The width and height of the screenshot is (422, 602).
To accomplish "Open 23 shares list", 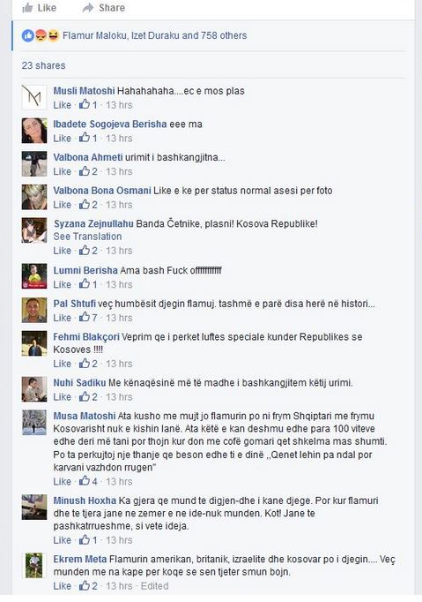I will 43,65.
